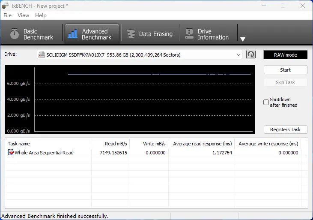Click the 2.000 gB/s graph axis label
Screen dimensions: 313x220
tap(18, 115)
